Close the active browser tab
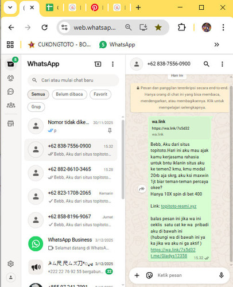 tap(32, 7)
